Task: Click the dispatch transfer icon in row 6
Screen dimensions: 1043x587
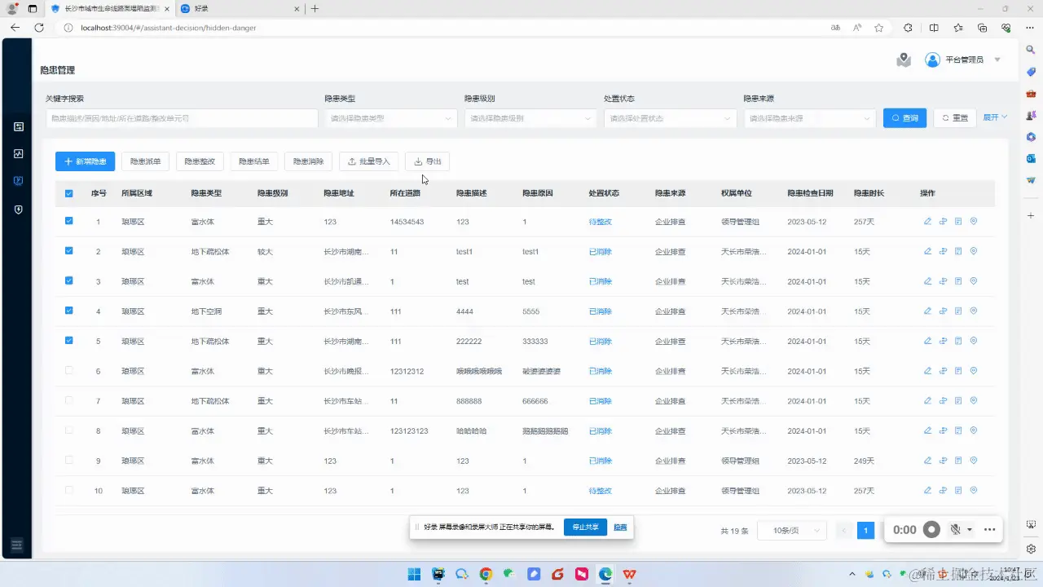Action: pos(943,371)
